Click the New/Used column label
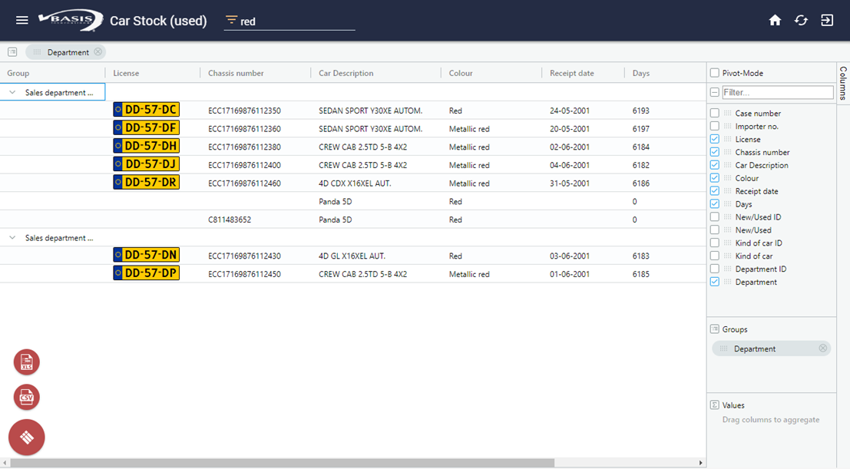The image size is (850, 469). pyautogui.click(x=753, y=230)
